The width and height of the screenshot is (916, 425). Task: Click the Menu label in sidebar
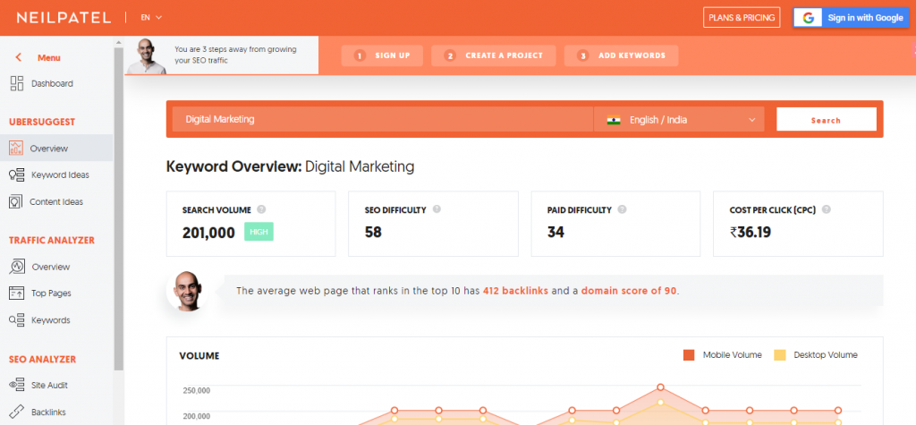click(x=49, y=58)
